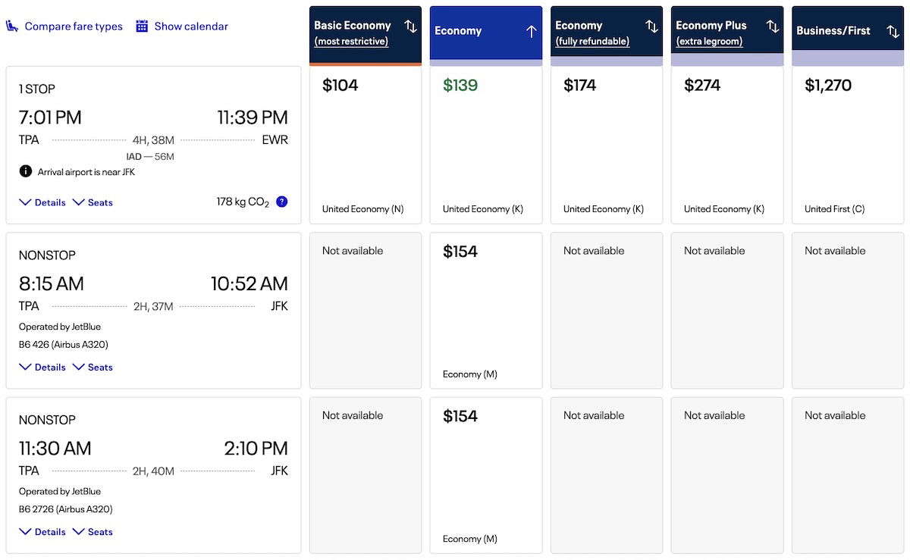Sort flights by Economy Plus arrows icon
The width and height of the screenshot is (910, 560).
(x=772, y=27)
